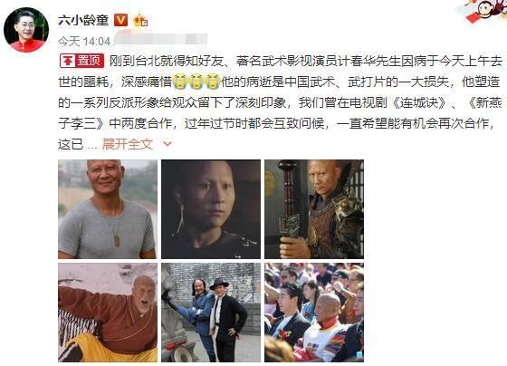Open the photo of monk in brown robe
The height and width of the screenshot is (366, 507).
pos(108,313)
